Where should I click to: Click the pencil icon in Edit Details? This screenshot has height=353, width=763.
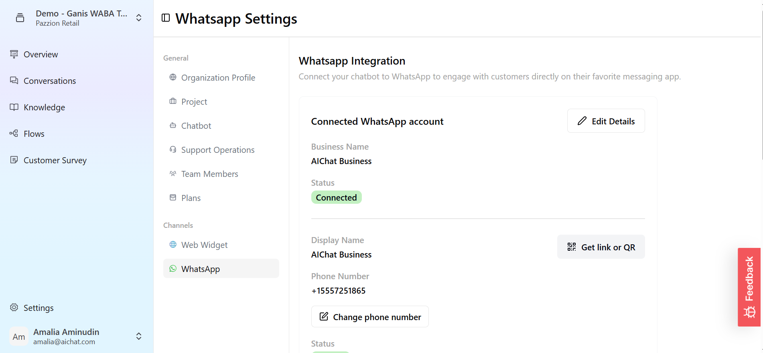[582, 121]
